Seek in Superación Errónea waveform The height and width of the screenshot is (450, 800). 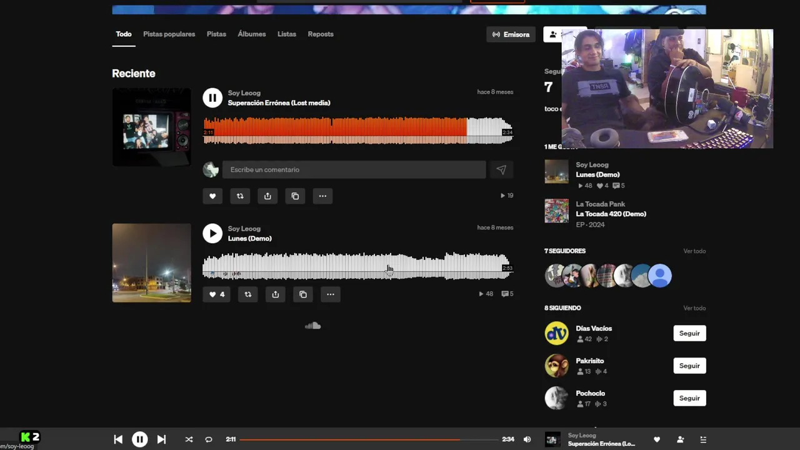tap(358, 131)
